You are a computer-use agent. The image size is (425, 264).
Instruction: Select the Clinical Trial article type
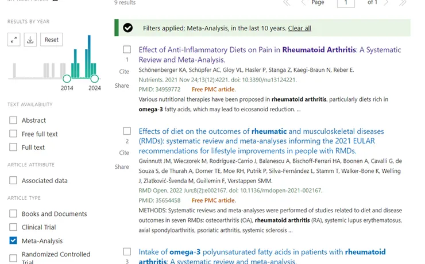coord(13,227)
